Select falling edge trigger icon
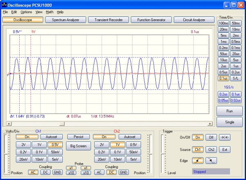The height and width of the screenshot is (180, 246). (x=211, y=160)
